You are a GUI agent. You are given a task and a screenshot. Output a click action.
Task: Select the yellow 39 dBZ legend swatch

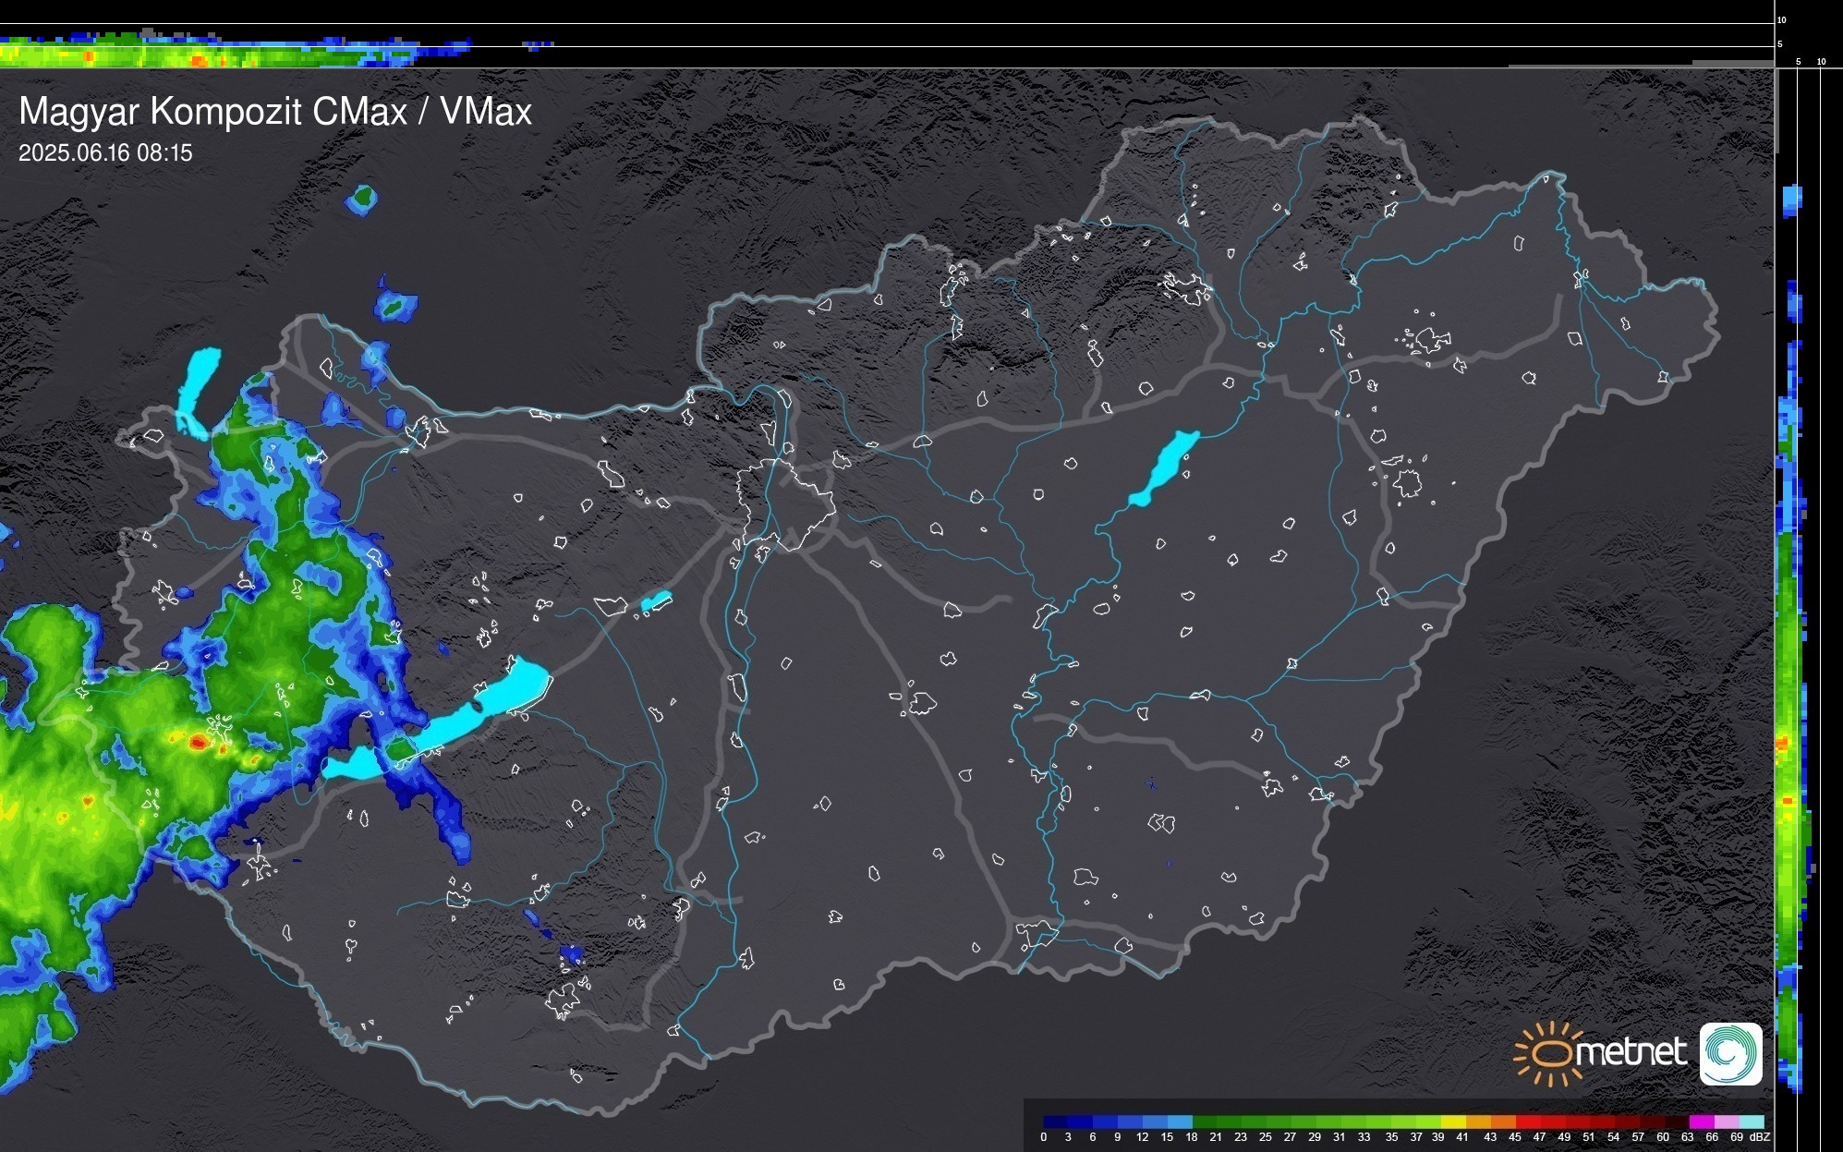coord(1453,1122)
